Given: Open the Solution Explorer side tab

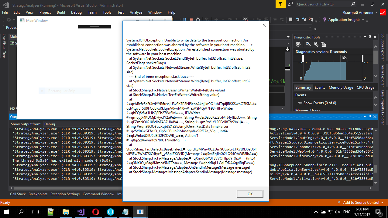Looking at the screenshot, I should [x=383, y=46].
